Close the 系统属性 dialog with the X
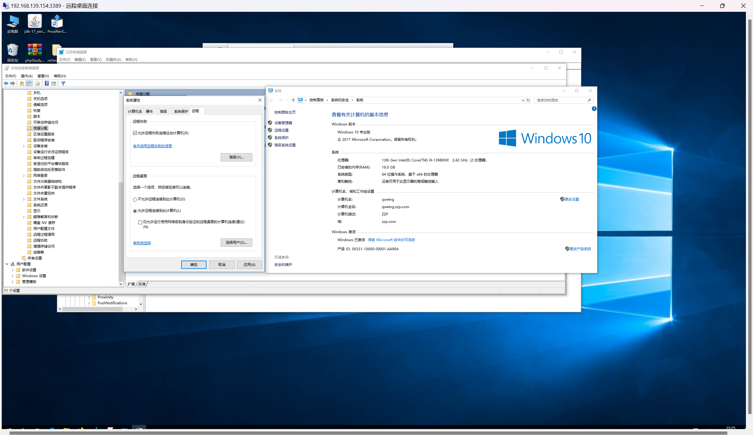The height and width of the screenshot is (435, 753). click(260, 100)
